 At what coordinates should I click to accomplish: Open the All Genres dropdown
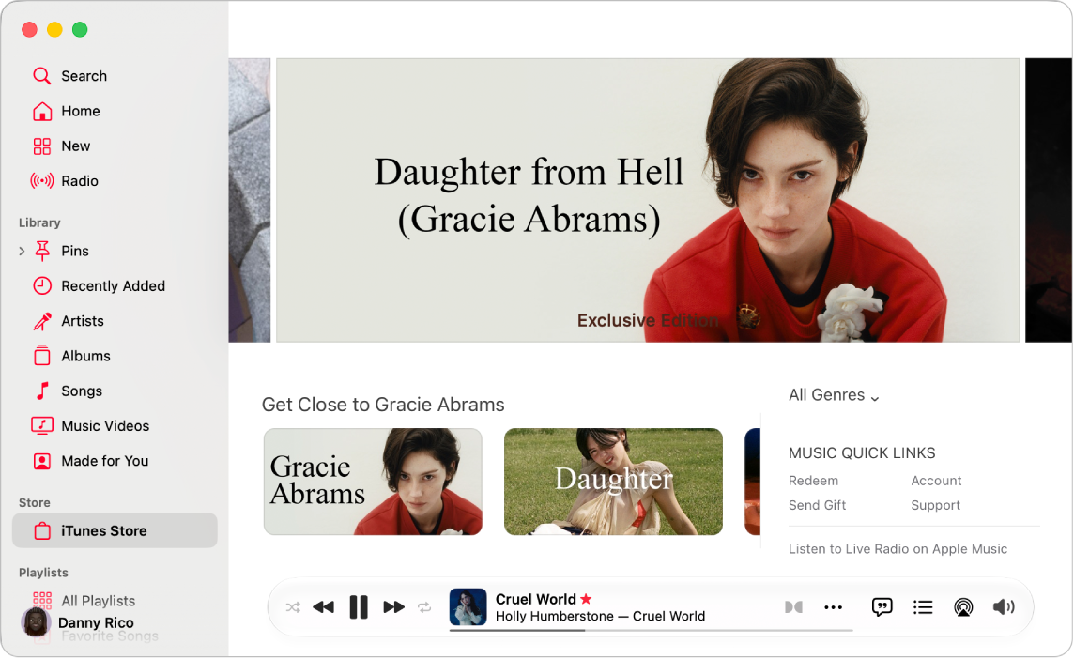click(x=834, y=395)
